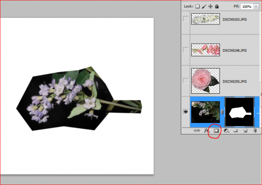Image resolution: width=262 pixels, height=185 pixels.
Task: Click the DSCN0248.JPG layer name
Action: 234,51
